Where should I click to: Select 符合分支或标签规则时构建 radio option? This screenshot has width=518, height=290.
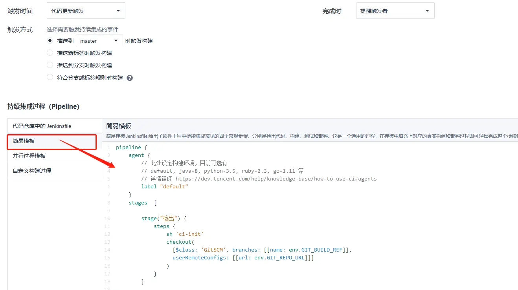[50, 77]
